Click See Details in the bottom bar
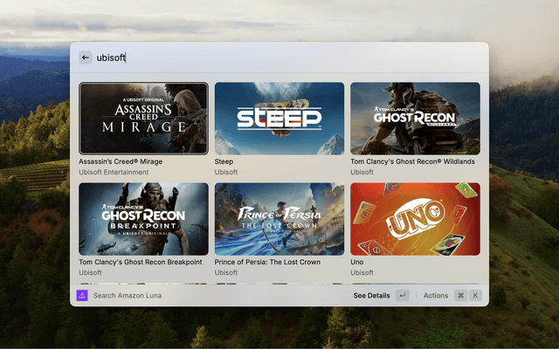 click(x=372, y=296)
